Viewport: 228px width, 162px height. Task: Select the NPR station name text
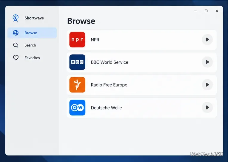point(95,40)
